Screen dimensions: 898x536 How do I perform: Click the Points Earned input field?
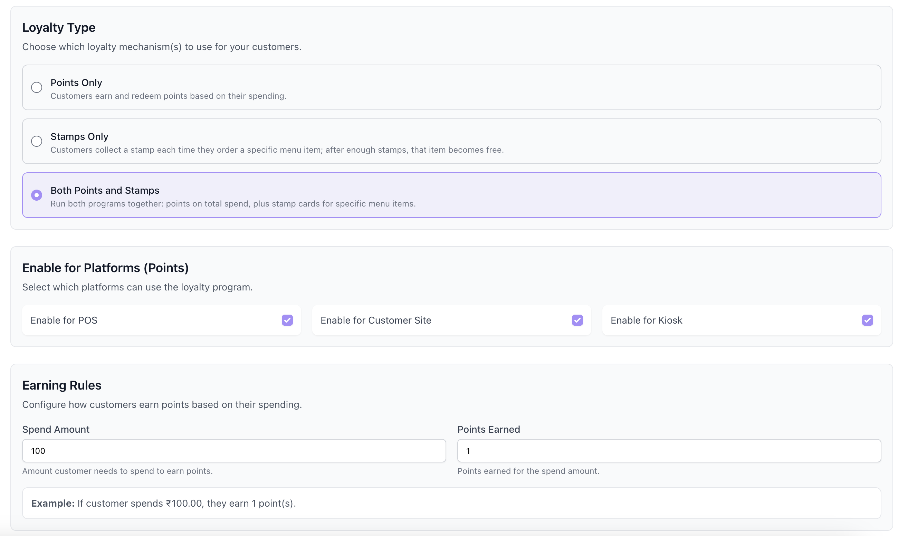(669, 451)
